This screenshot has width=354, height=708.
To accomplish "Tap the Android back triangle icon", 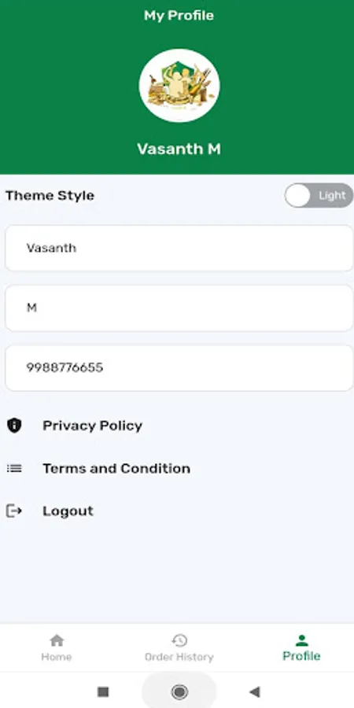I will point(255,691).
